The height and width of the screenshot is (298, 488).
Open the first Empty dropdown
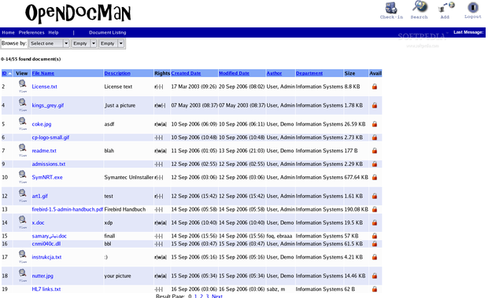[x=84, y=43]
